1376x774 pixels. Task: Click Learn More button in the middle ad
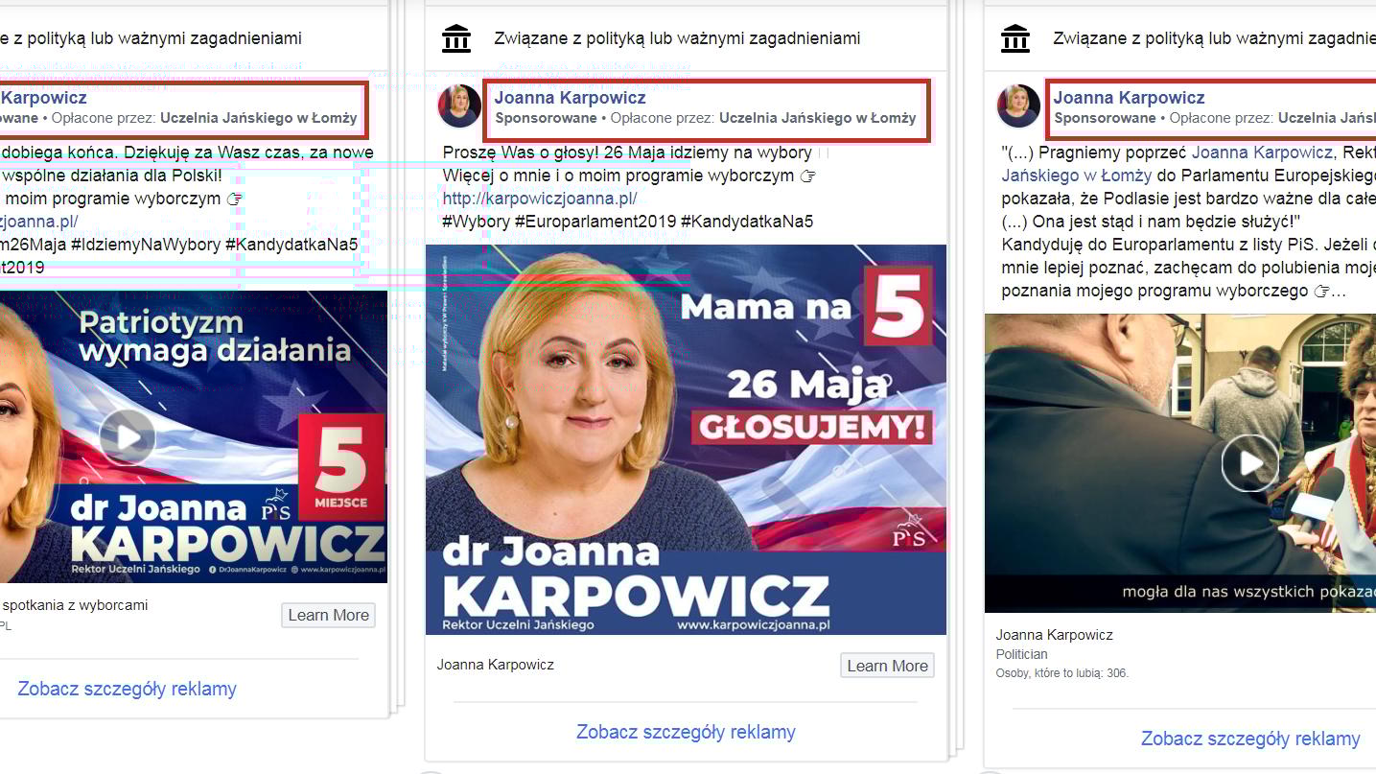(x=888, y=666)
